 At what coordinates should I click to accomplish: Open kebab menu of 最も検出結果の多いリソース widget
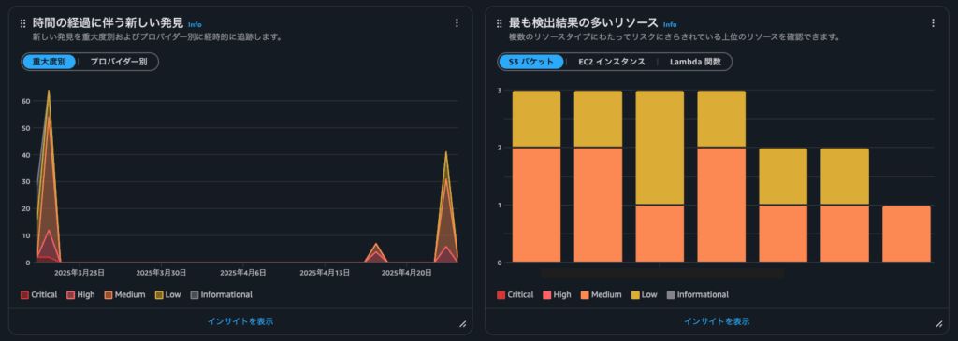[x=933, y=23]
